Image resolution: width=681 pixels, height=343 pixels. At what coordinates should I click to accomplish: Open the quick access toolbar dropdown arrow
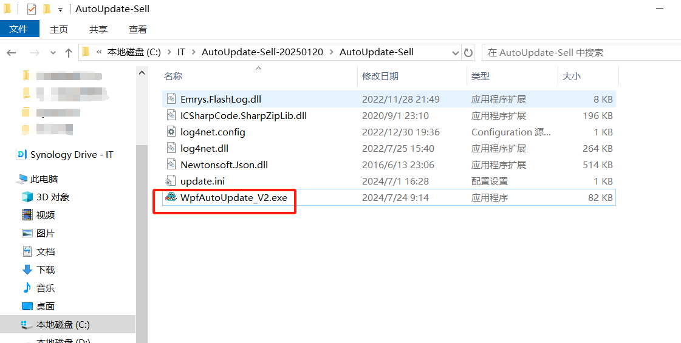[x=60, y=10]
